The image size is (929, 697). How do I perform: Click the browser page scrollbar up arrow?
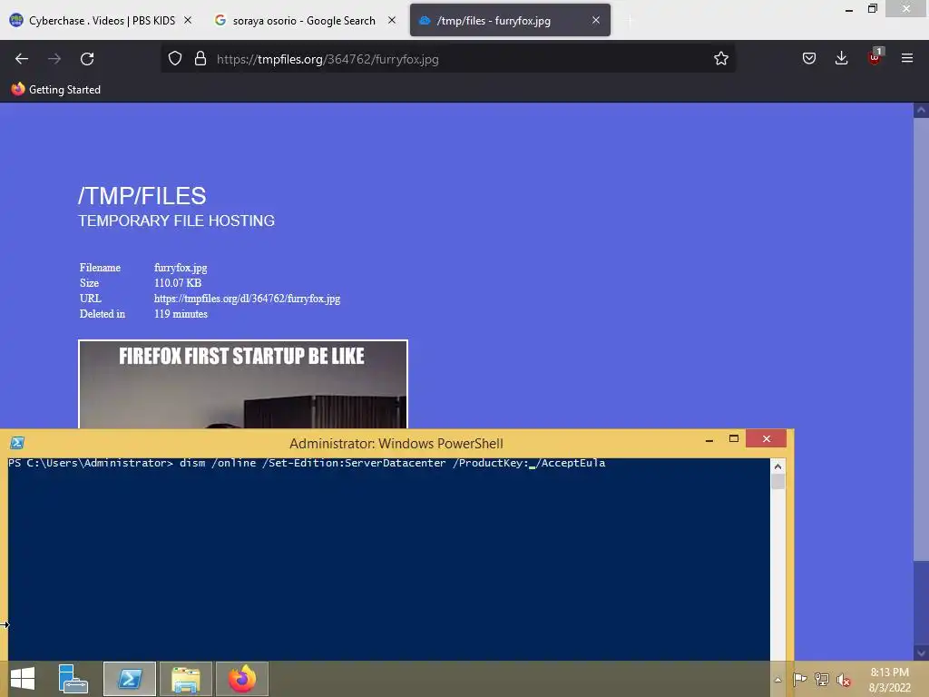pos(921,110)
